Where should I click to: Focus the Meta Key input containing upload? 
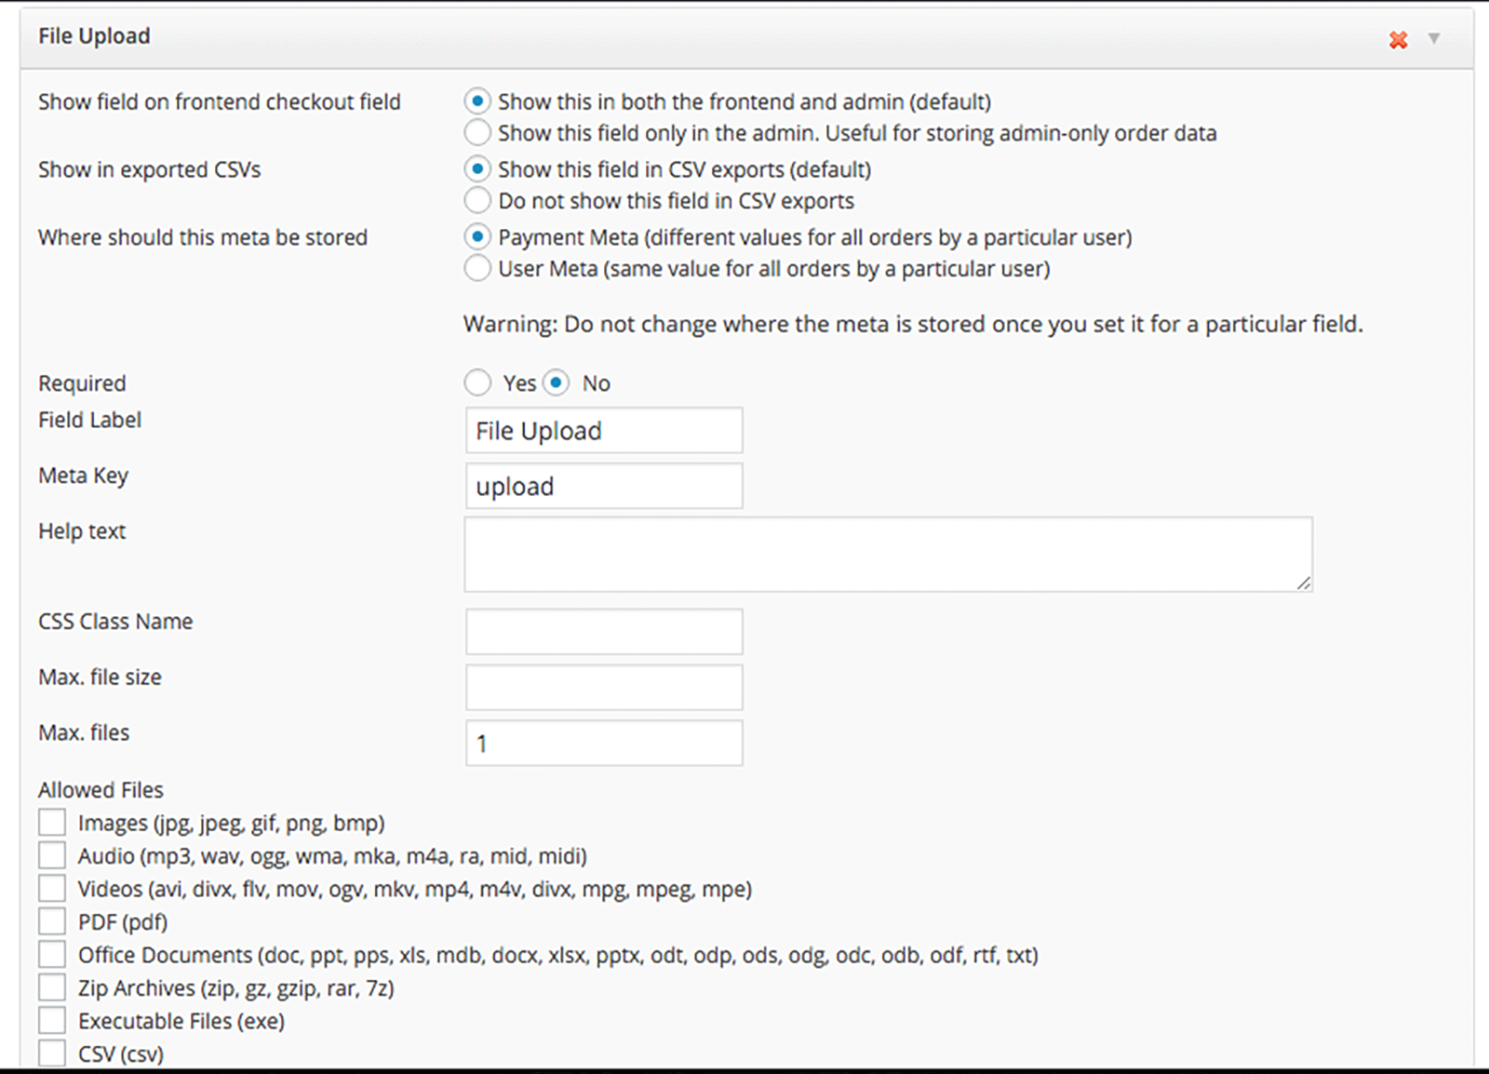(x=604, y=486)
